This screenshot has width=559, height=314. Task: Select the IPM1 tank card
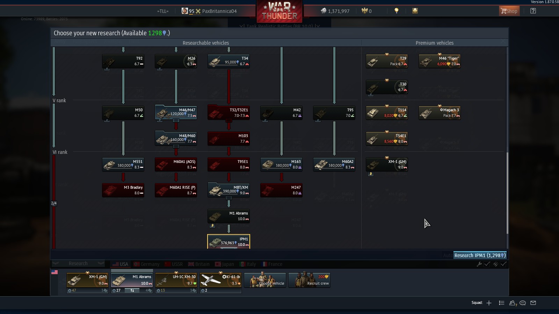tap(229, 242)
